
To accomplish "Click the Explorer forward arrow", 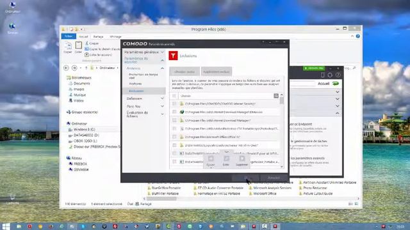I will click(x=74, y=68).
